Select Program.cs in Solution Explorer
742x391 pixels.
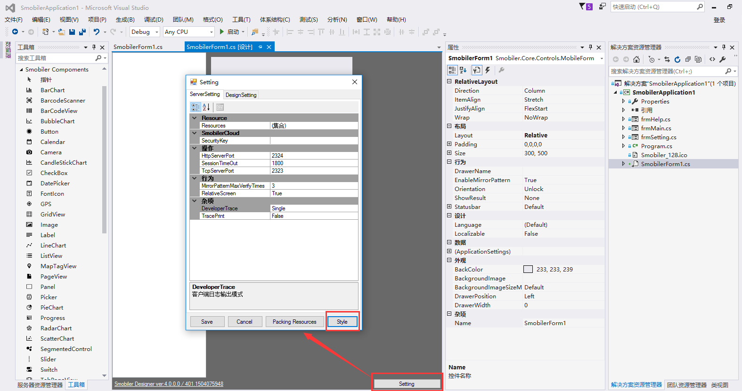(656, 146)
